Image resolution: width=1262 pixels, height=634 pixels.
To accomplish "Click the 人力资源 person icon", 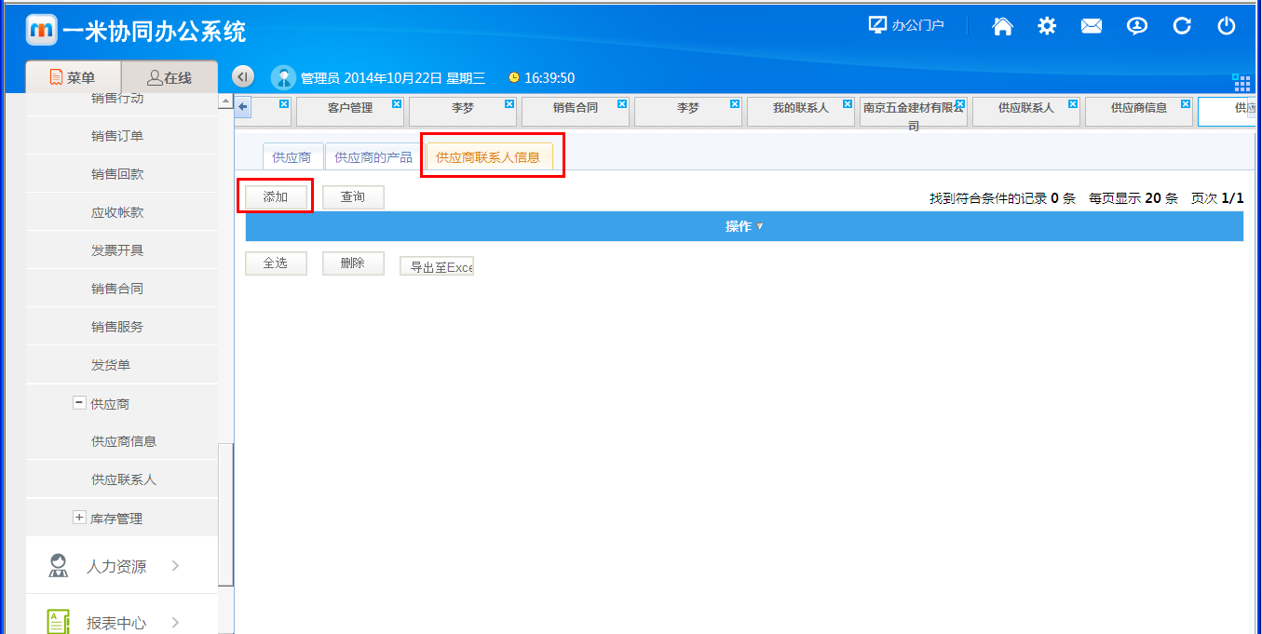I will (x=59, y=565).
